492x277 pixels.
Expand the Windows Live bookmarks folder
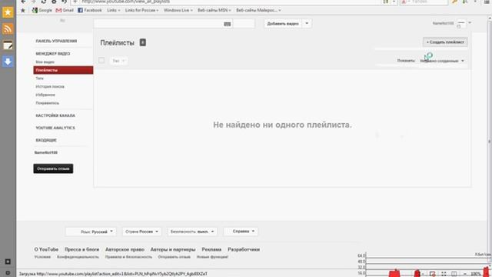[x=178, y=10]
